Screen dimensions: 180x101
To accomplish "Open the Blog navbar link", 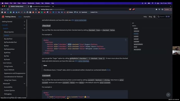I will click(x=150, y=17).
